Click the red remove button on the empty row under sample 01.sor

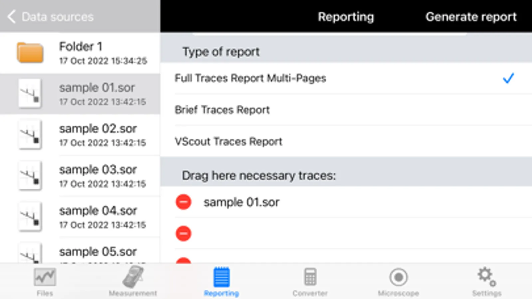[x=183, y=234]
